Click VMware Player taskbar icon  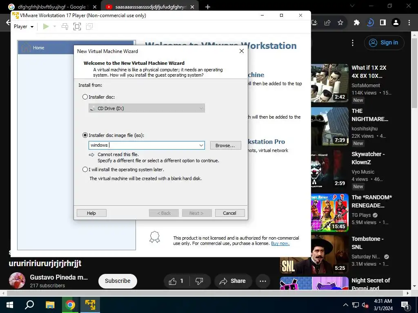[90, 305]
